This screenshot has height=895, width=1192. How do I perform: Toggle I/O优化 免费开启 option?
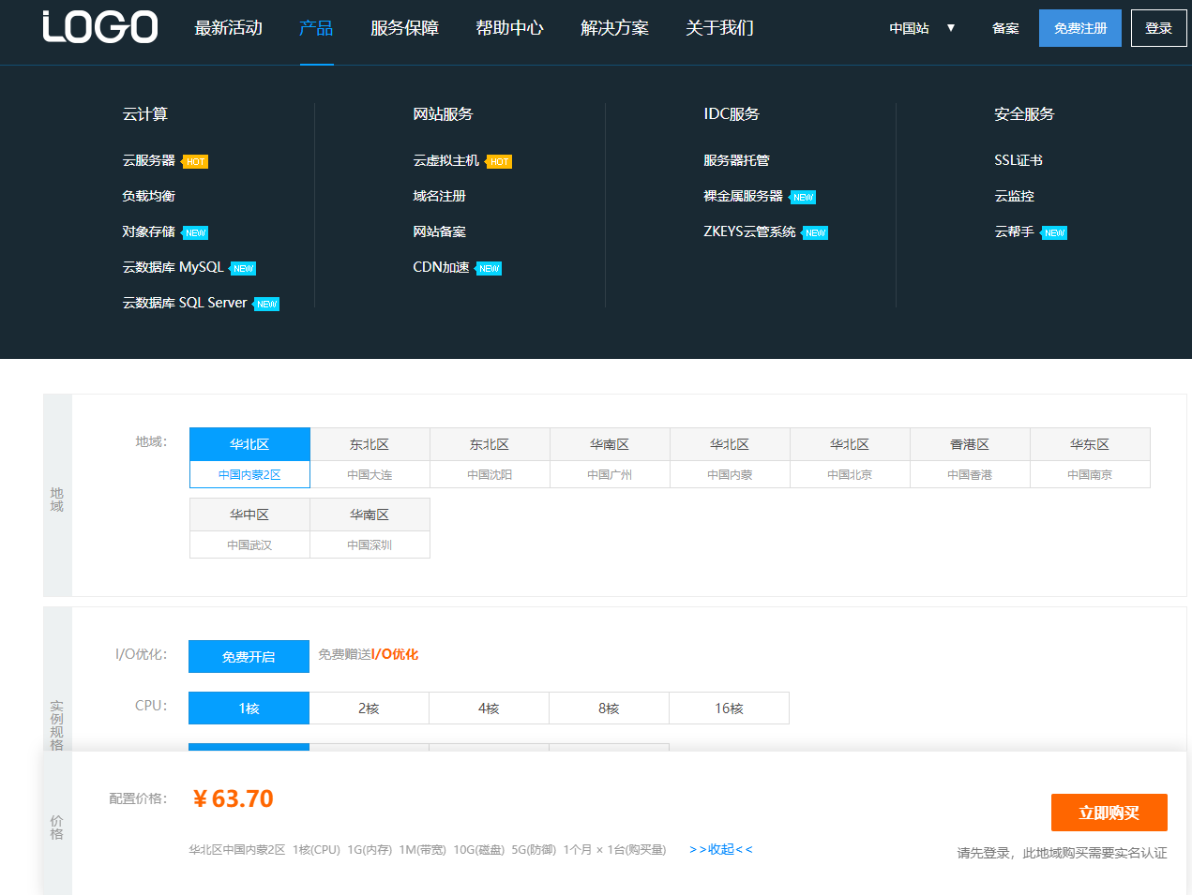click(249, 656)
